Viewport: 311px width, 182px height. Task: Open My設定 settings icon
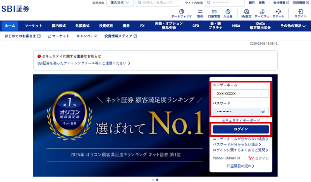click(246, 14)
